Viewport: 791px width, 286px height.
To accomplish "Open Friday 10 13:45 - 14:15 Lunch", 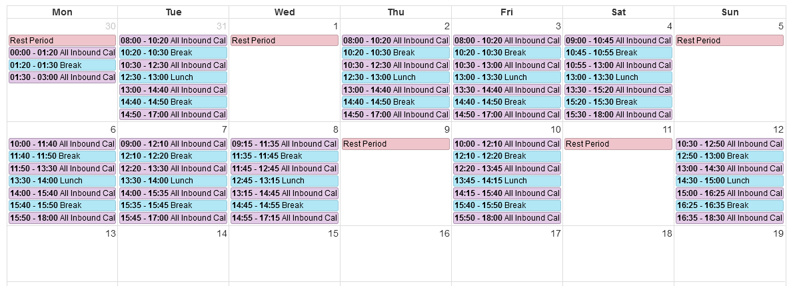I will [x=507, y=181].
